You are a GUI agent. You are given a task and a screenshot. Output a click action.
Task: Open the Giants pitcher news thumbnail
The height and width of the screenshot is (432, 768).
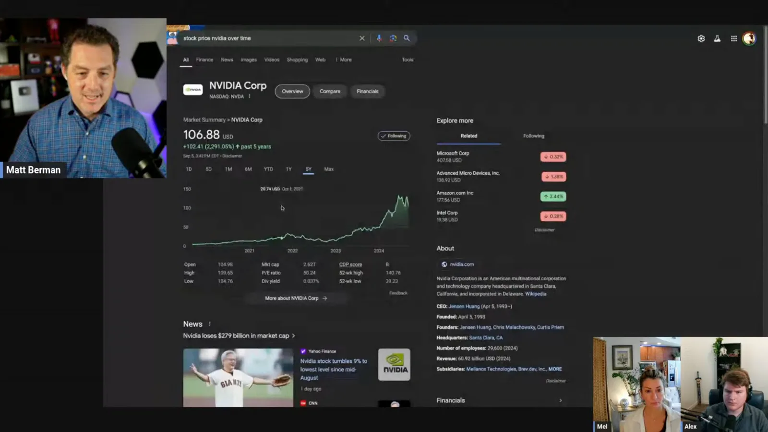pyautogui.click(x=238, y=378)
